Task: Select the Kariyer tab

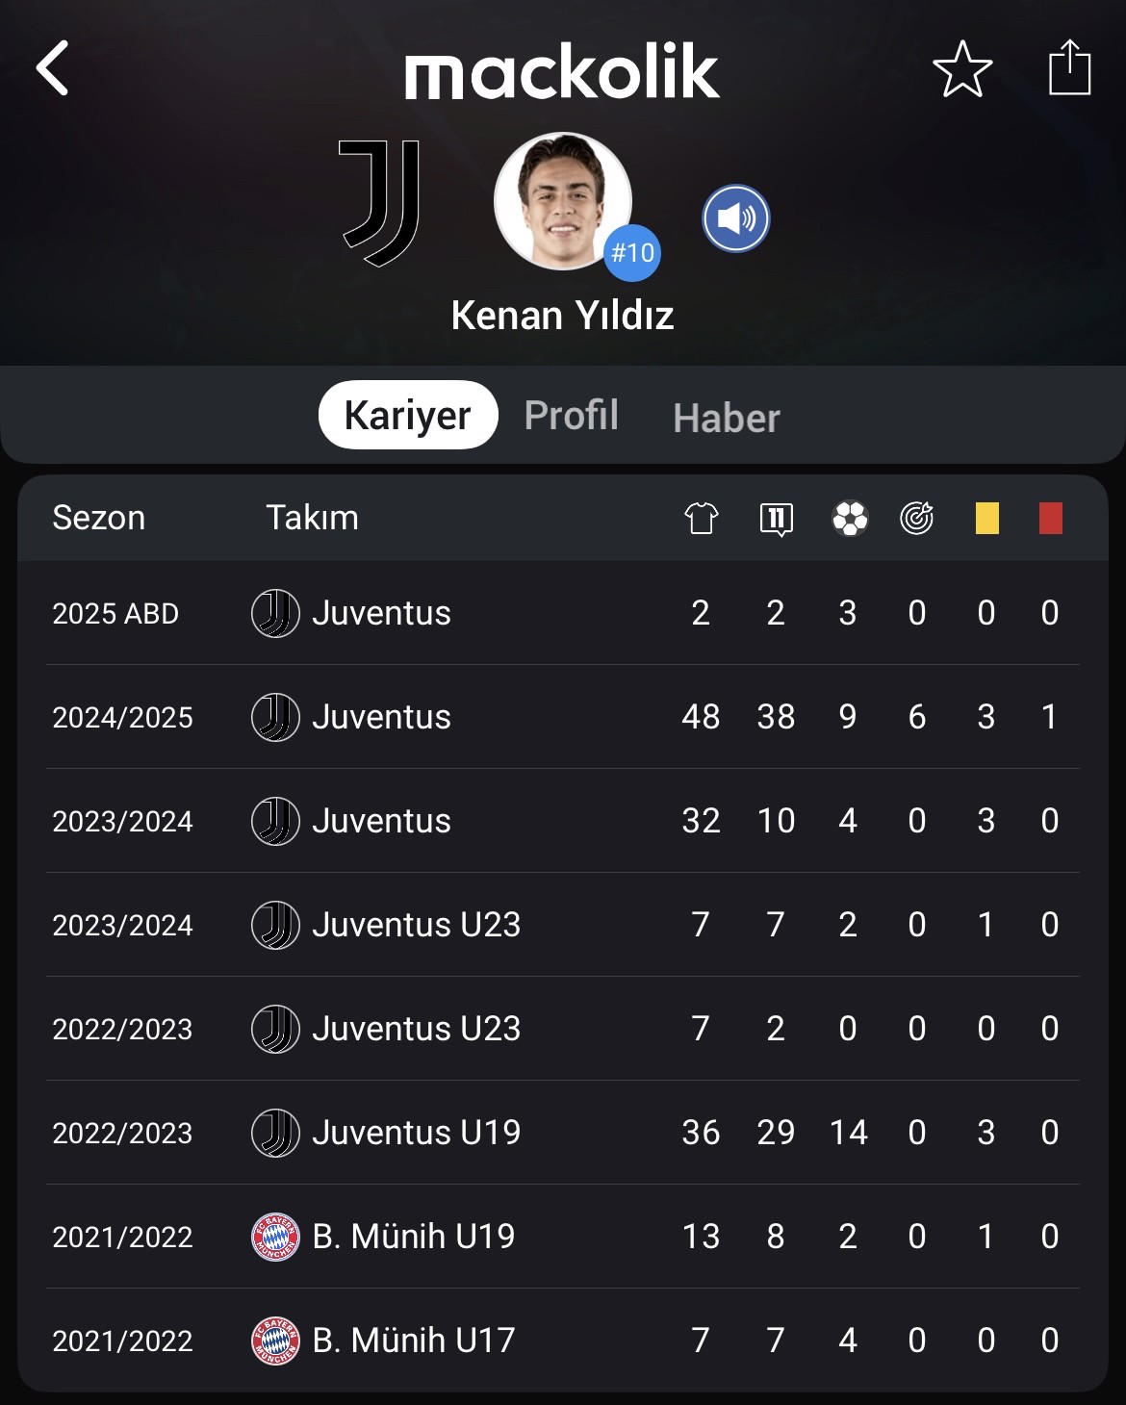Action: 408,415
